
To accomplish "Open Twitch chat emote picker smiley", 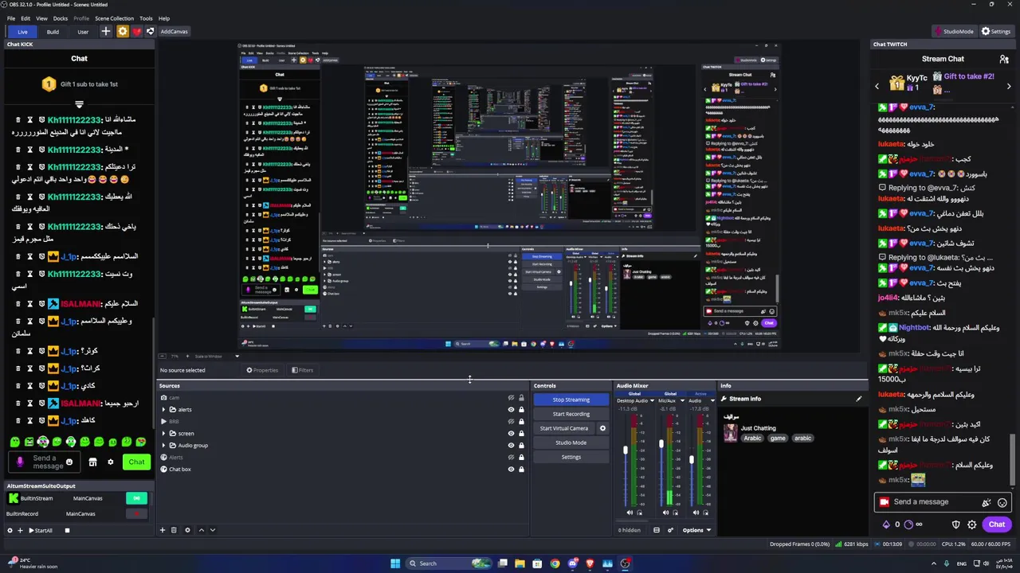I will coord(1002,502).
